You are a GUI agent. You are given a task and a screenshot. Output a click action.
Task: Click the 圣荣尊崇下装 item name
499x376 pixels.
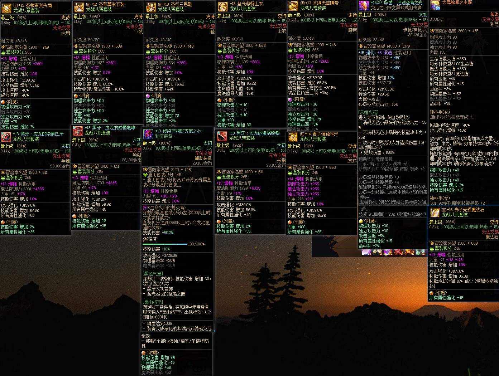[x=111, y=4]
